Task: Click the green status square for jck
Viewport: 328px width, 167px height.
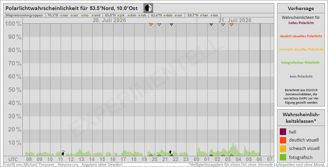Action: tap(118, 15)
